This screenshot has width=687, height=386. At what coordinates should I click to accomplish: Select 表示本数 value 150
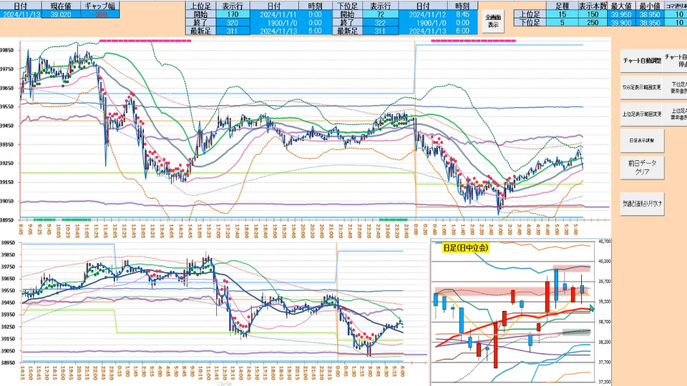(x=593, y=14)
